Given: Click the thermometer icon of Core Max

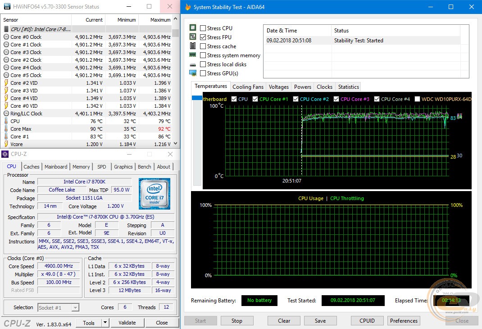Looking at the screenshot, I should point(6,129).
